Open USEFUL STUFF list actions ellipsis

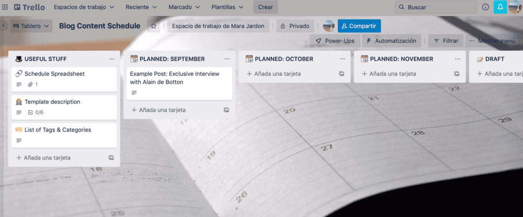click(112, 59)
